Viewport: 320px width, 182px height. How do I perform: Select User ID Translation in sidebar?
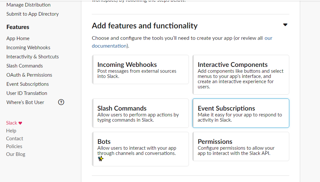(27, 93)
